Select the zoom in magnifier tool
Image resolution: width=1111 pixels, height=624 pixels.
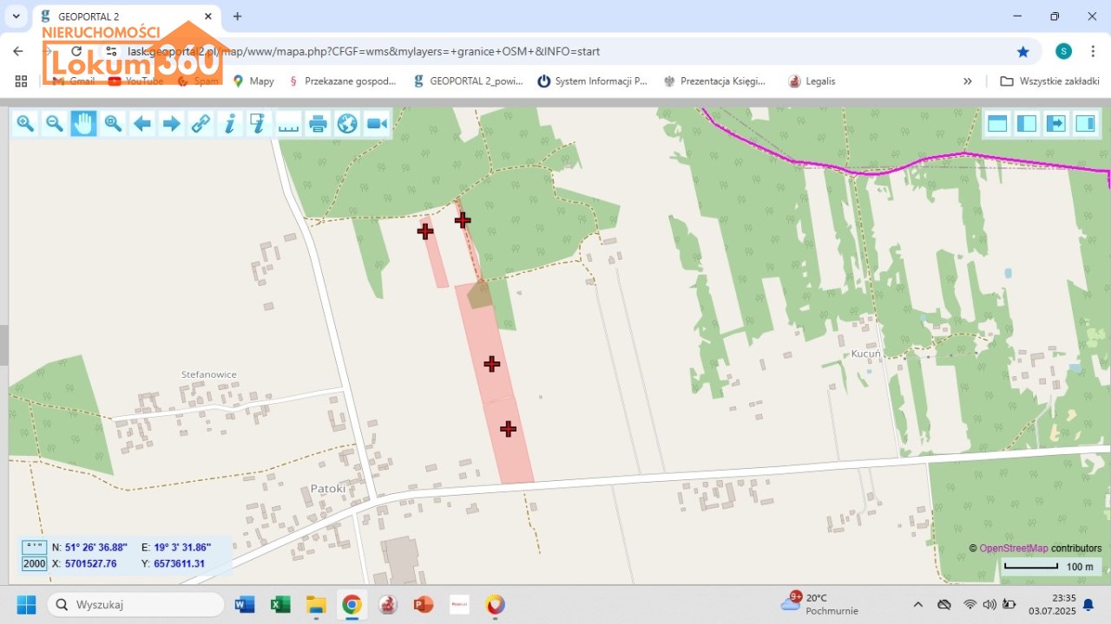click(x=25, y=124)
